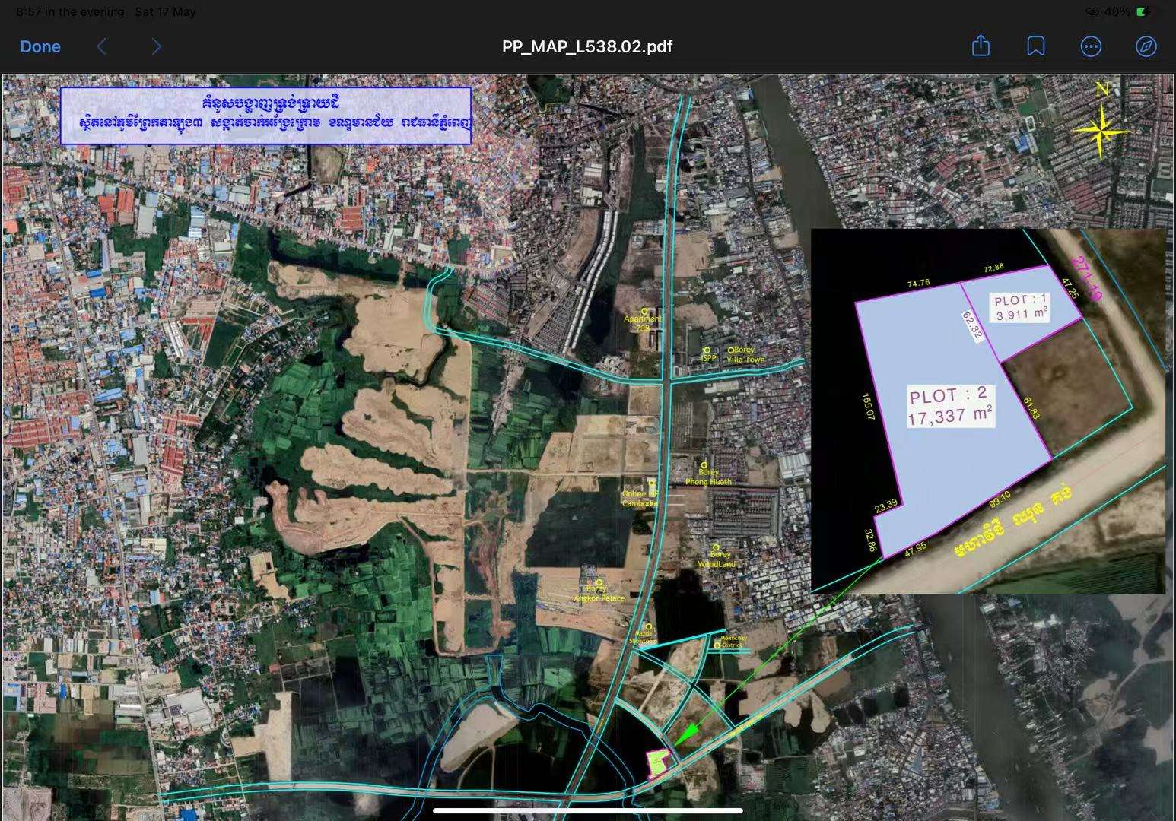
Task: Go to previous document with left chevron
Action: point(102,47)
